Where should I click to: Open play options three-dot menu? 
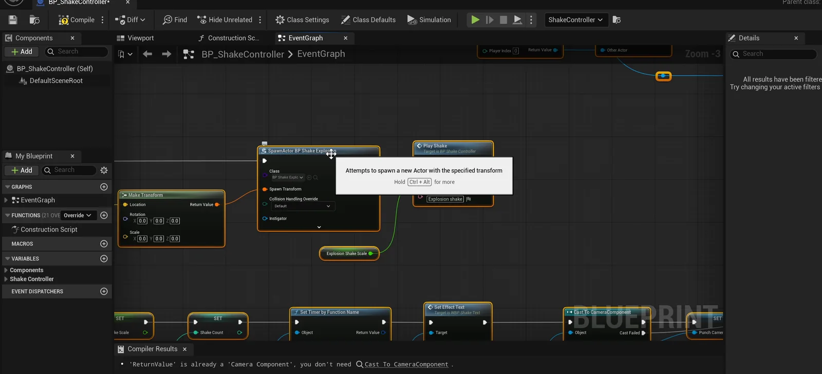click(531, 19)
